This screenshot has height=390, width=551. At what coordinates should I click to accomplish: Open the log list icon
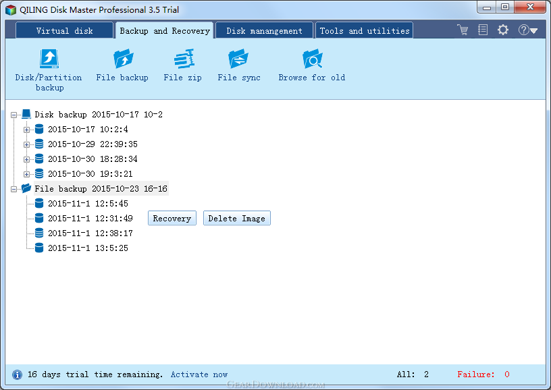tap(483, 30)
